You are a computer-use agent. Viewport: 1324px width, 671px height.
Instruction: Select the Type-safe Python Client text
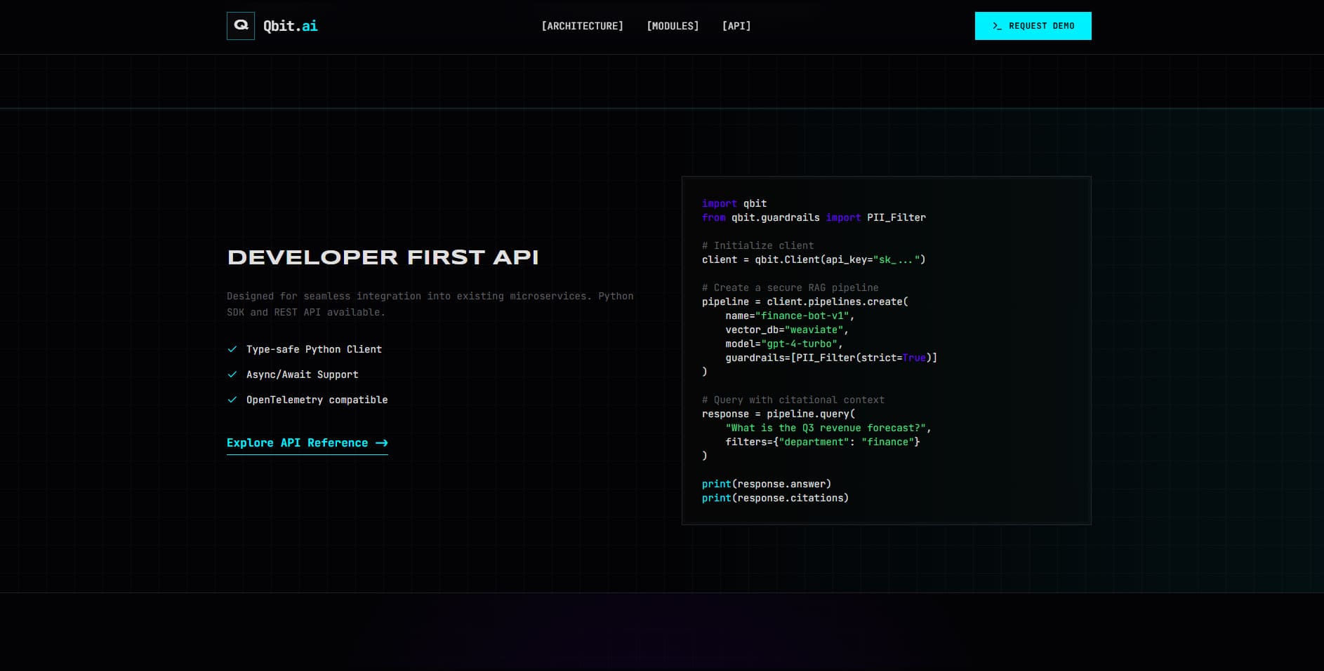[x=314, y=349]
